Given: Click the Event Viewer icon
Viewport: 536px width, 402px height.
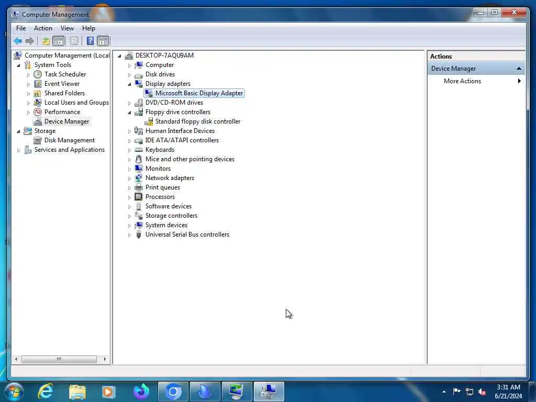Looking at the screenshot, I should pyautogui.click(x=38, y=84).
